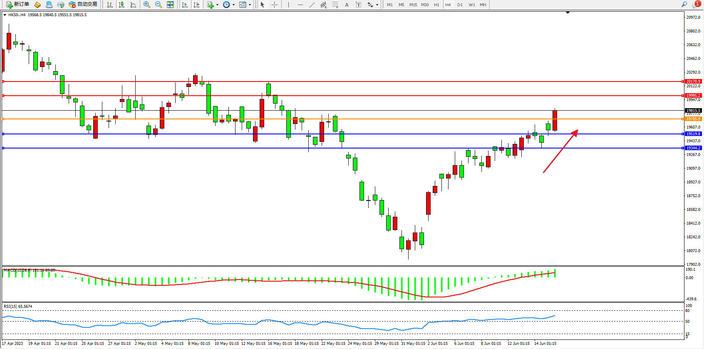Viewport: 704px width, 349px height.
Task: Open the arrows objects dropdown
Action: coord(377,5)
